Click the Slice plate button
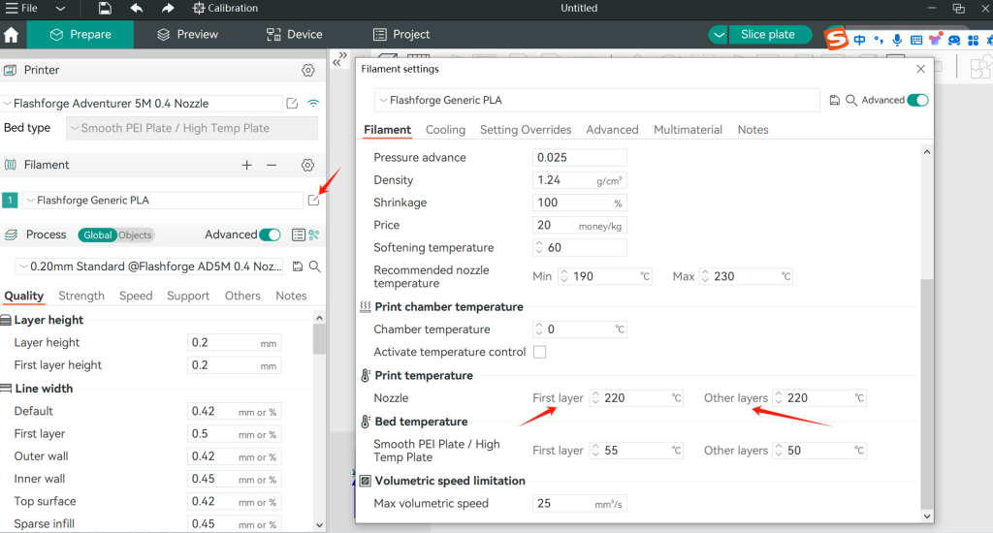Screen dimensions: 993x533 click(x=768, y=35)
